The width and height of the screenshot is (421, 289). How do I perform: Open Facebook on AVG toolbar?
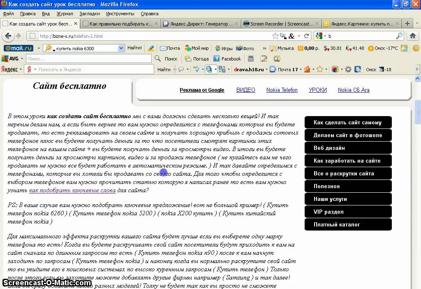227,58
